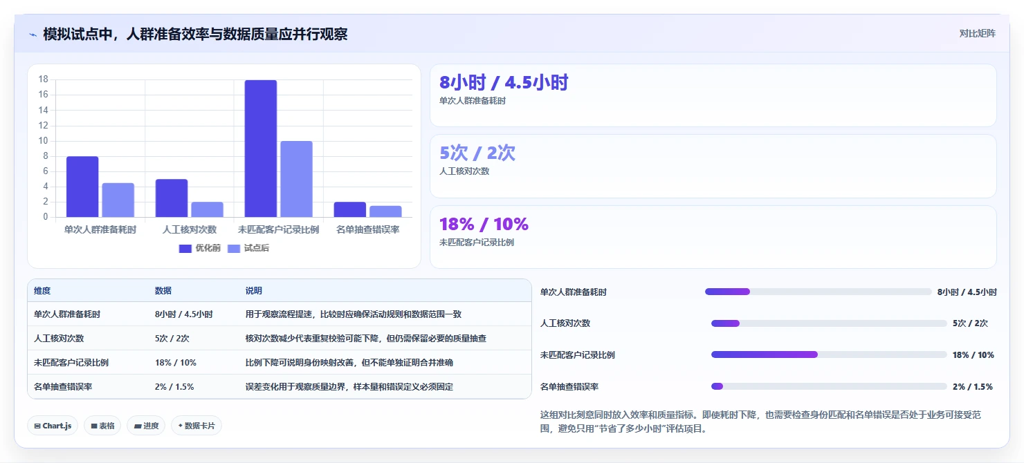The width and height of the screenshot is (1024, 463).
Task: Click description starting 误差变化用于观察
Action: (x=349, y=387)
